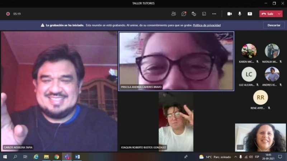Select Priscila Andrea Cavieres Bravo video tile
Image resolution: width=287 pixels, height=161 pixels.
pyautogui.click(x=176, y=61)
